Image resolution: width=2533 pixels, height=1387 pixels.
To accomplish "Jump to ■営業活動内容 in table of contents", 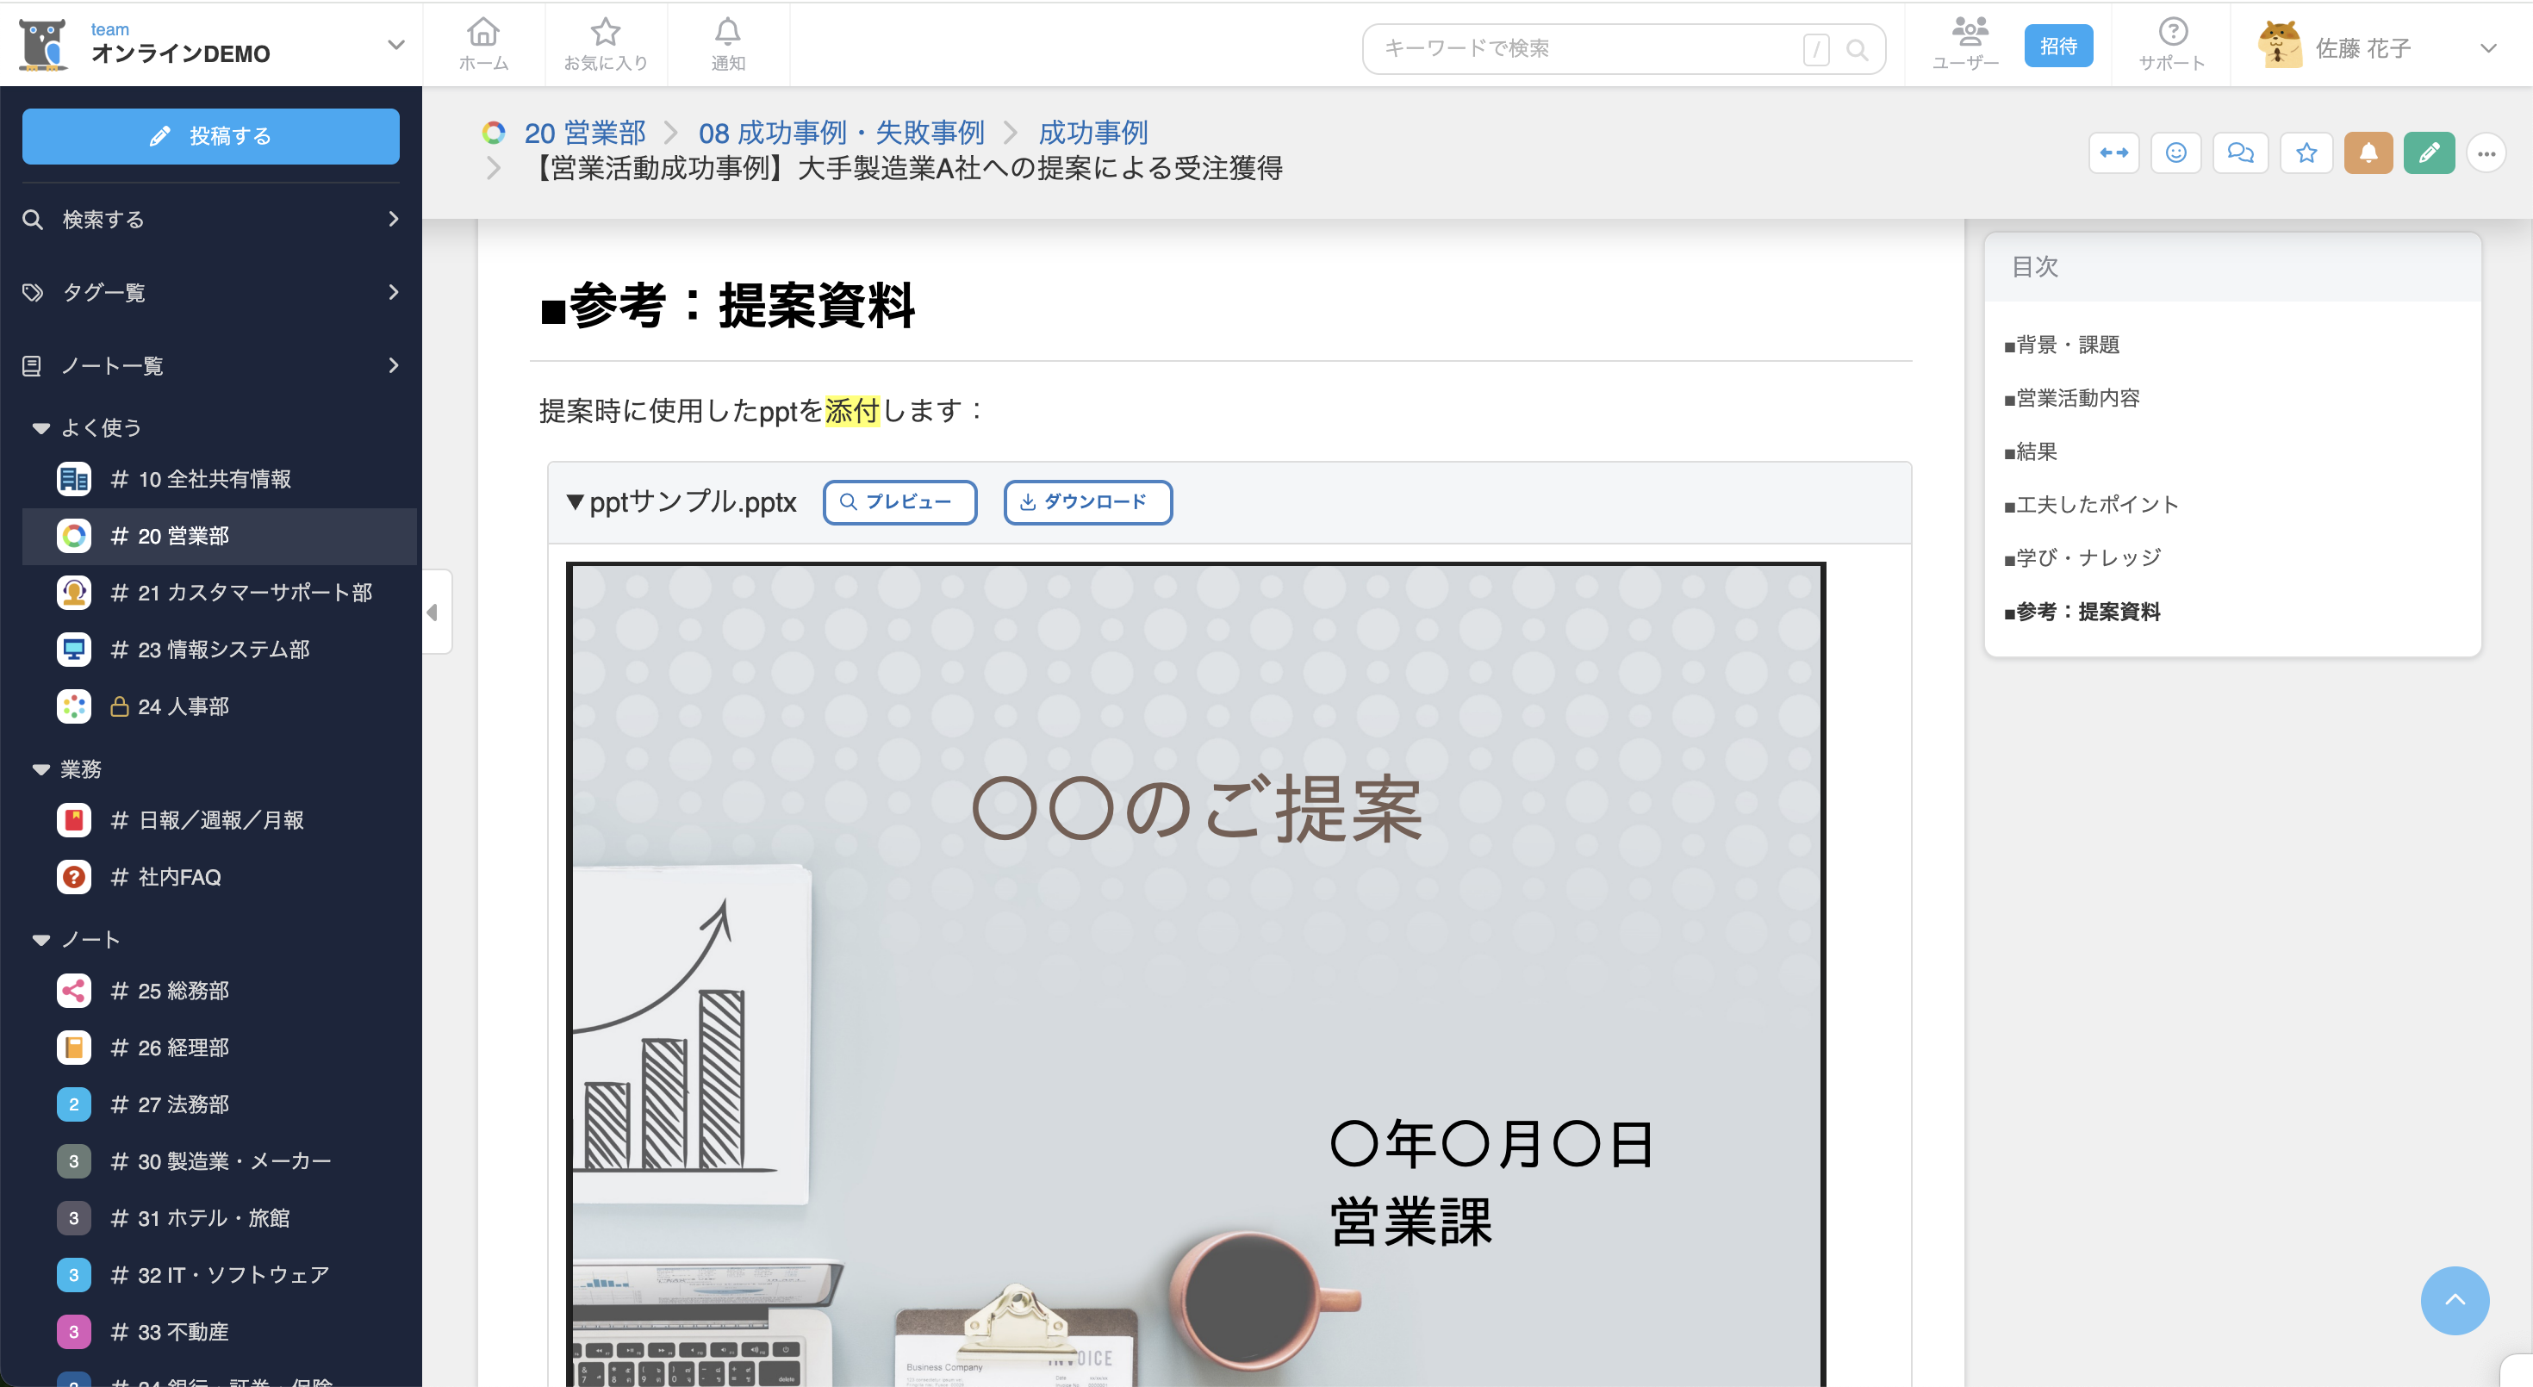I will [x=2071, y=398].
